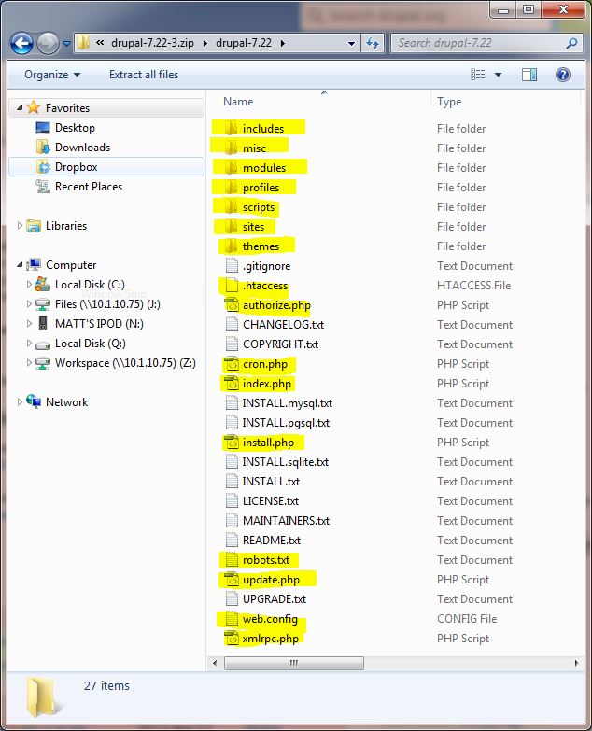
Task: Sort by the Type column header
Action: coord(449,102)
